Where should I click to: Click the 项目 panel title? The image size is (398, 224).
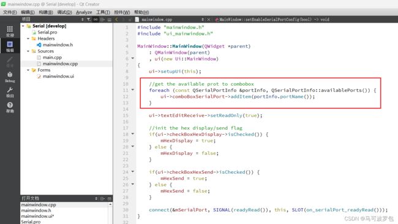point(26,20)
